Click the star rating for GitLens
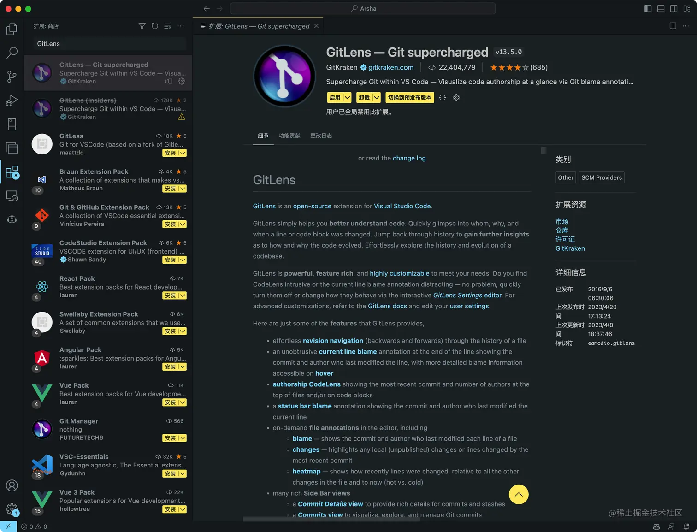The image size is (697, 532). tap(519, 67)
